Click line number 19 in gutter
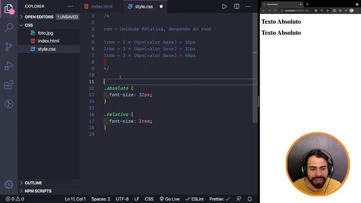This screenshot has width=361, height=203. click(x=91, y=134)
